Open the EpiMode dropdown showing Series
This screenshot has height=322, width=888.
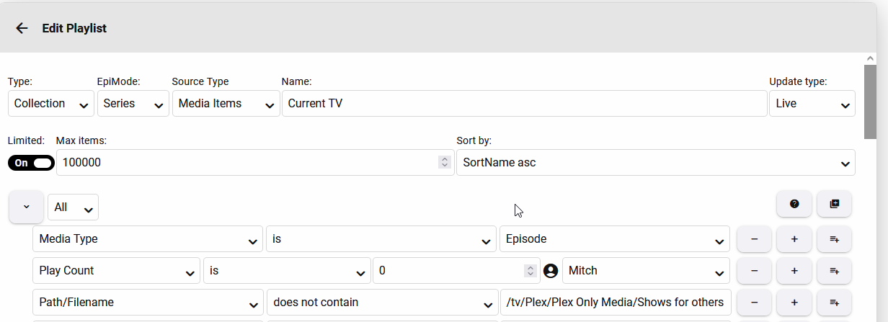[133, 104]
